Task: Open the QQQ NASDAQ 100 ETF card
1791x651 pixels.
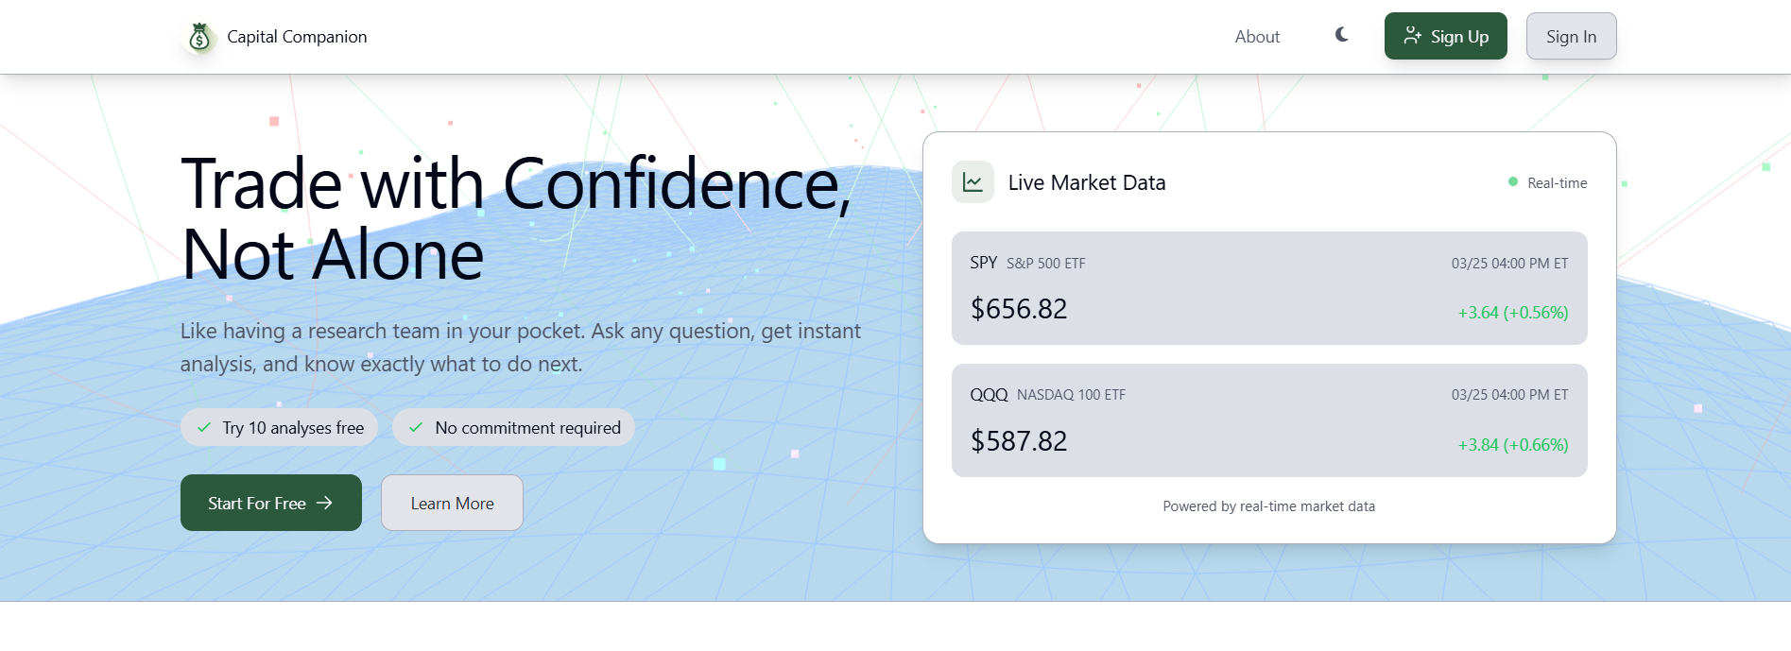Action: pyautogui.click(x=1269, y=420)
